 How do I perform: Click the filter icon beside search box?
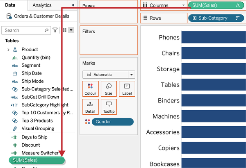click(55, 30)
